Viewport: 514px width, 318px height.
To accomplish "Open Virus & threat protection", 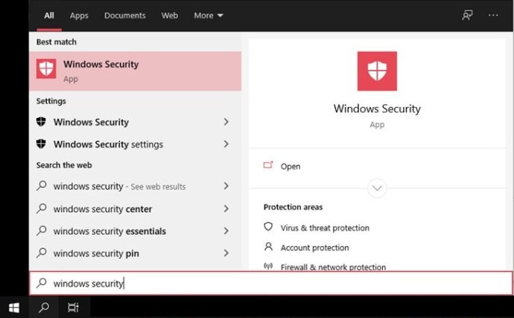I will click(325, 228).
